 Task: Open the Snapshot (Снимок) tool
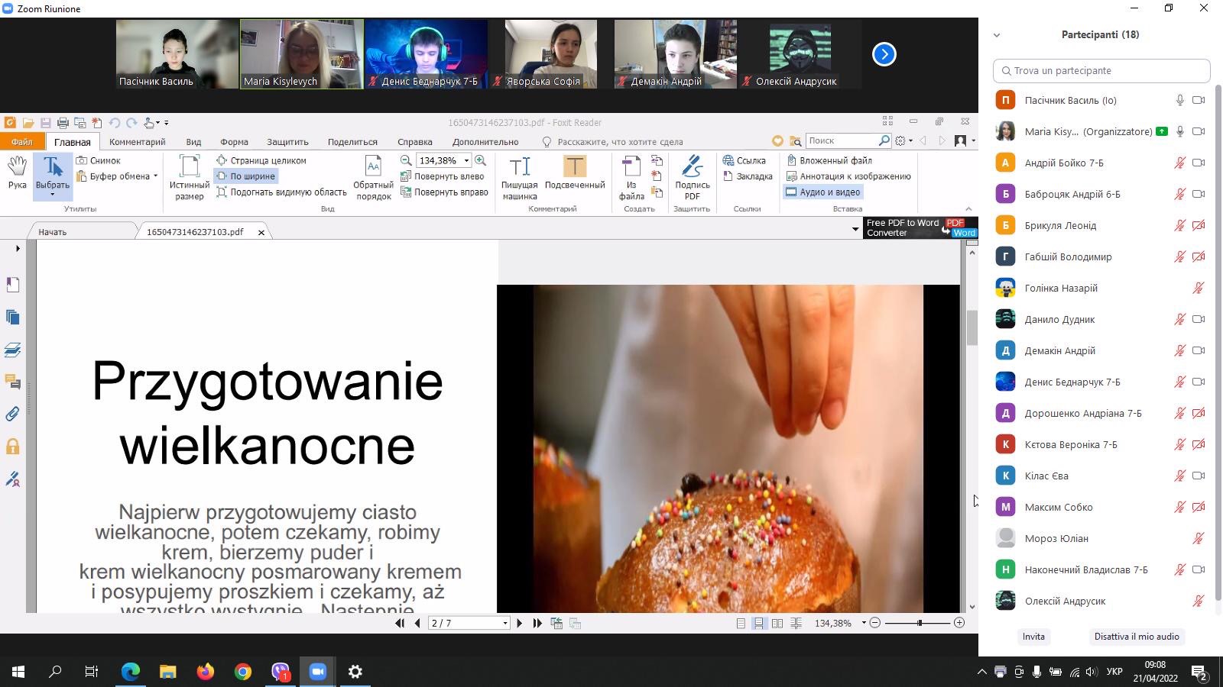99,160
